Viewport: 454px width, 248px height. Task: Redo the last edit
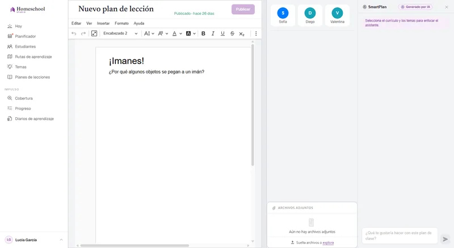83,33
